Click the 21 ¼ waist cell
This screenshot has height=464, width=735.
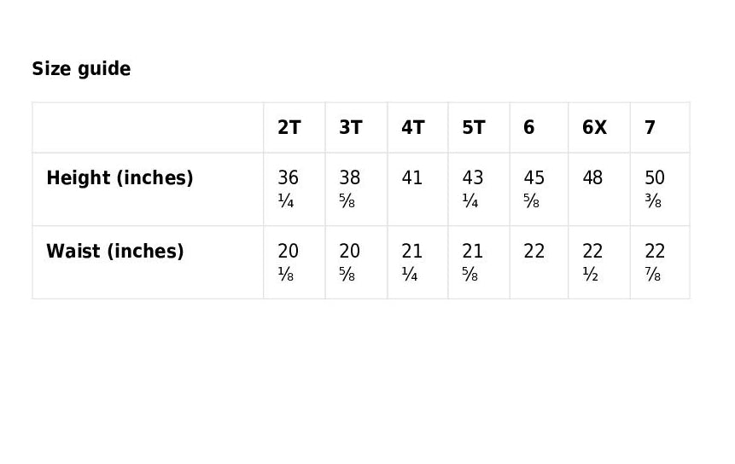412,262
